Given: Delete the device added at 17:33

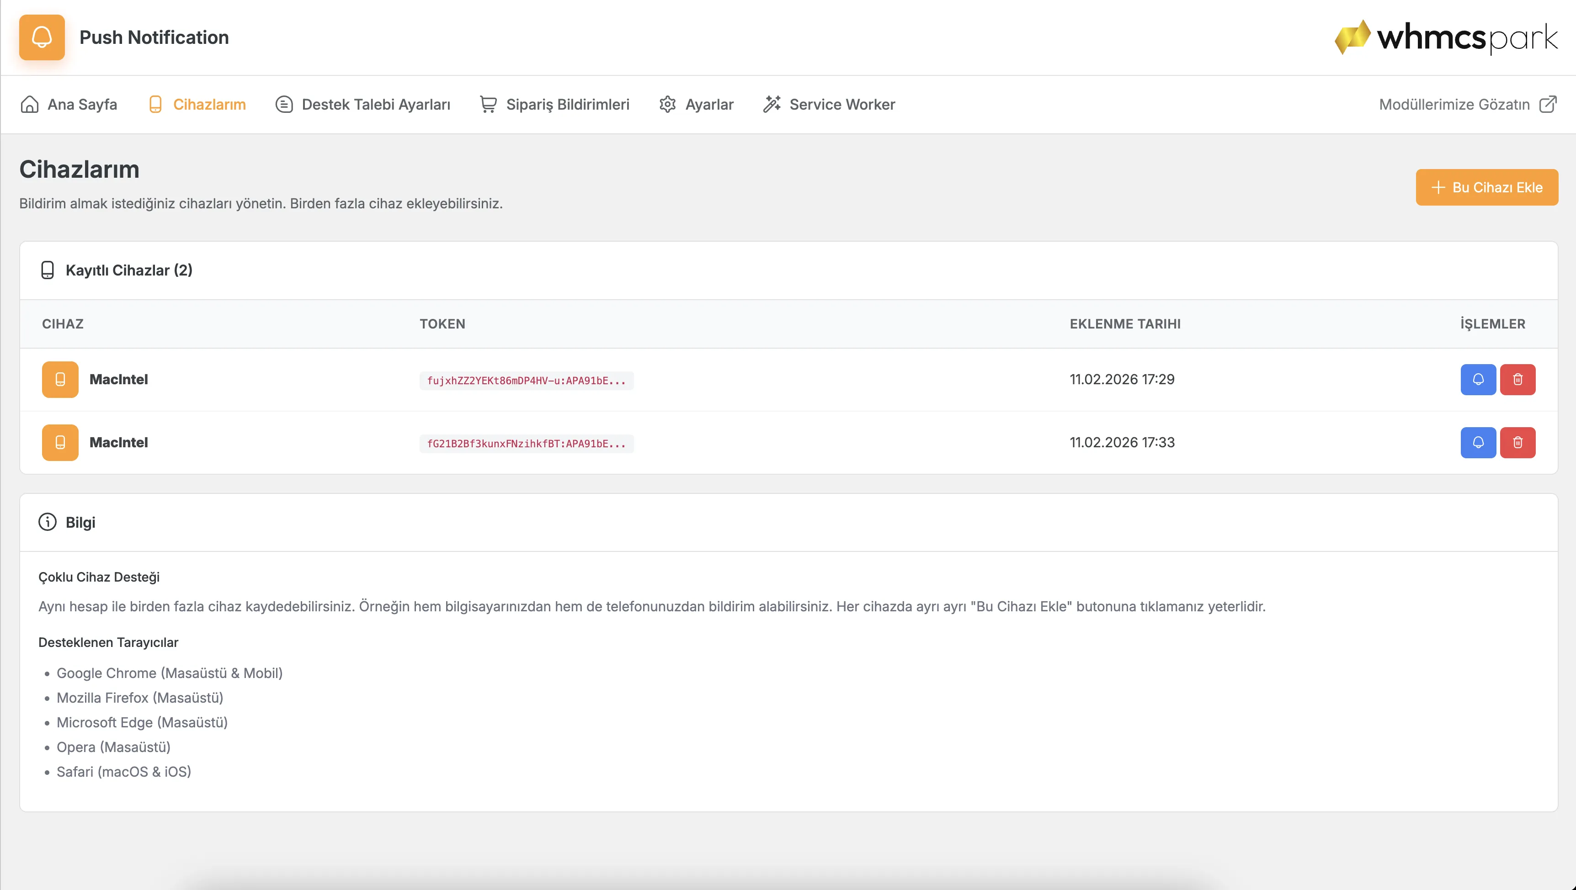Looking at the screenshot, I should [1517, 442].
